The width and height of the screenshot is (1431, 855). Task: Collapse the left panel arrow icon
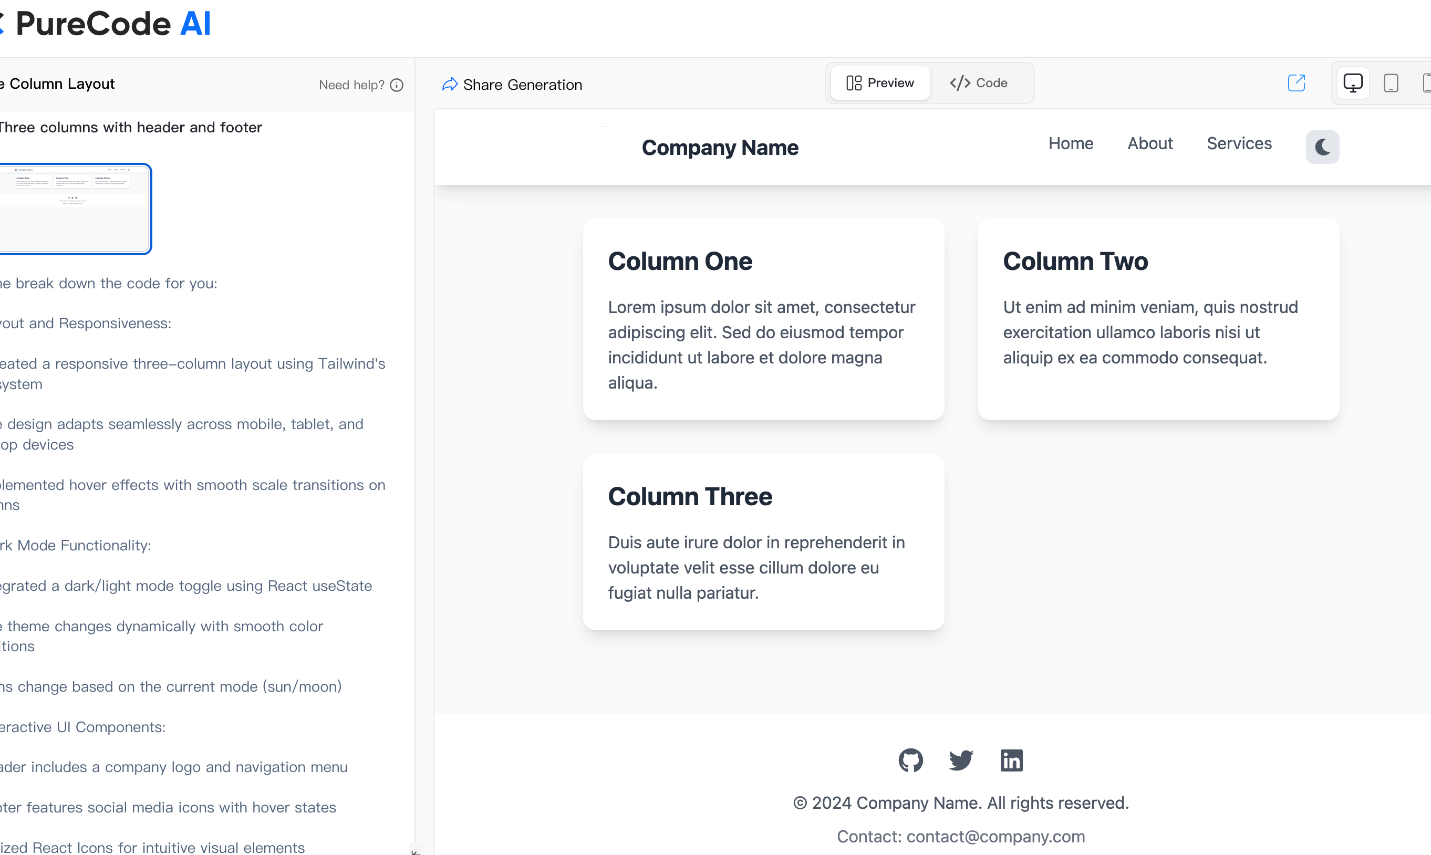416,851
